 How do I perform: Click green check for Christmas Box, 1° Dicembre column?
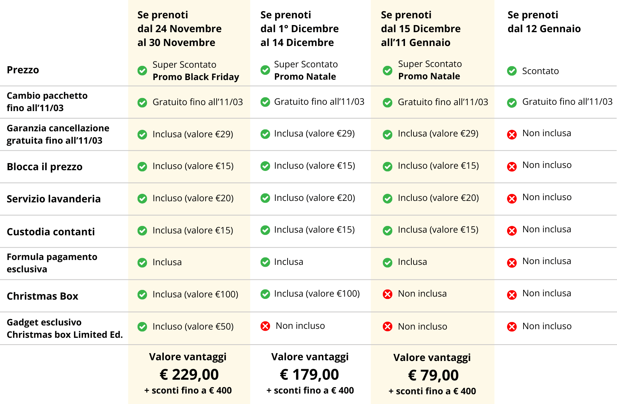(265, 294)
